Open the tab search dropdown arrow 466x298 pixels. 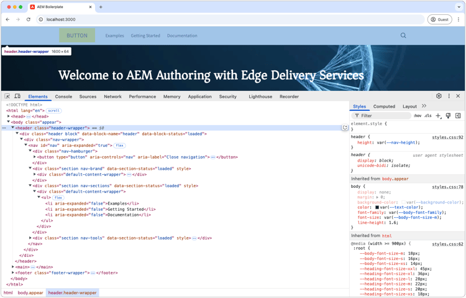[459, 7]
